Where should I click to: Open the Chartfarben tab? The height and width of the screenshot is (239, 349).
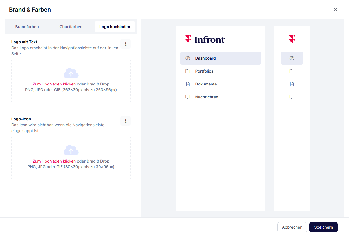pos(71,27)
